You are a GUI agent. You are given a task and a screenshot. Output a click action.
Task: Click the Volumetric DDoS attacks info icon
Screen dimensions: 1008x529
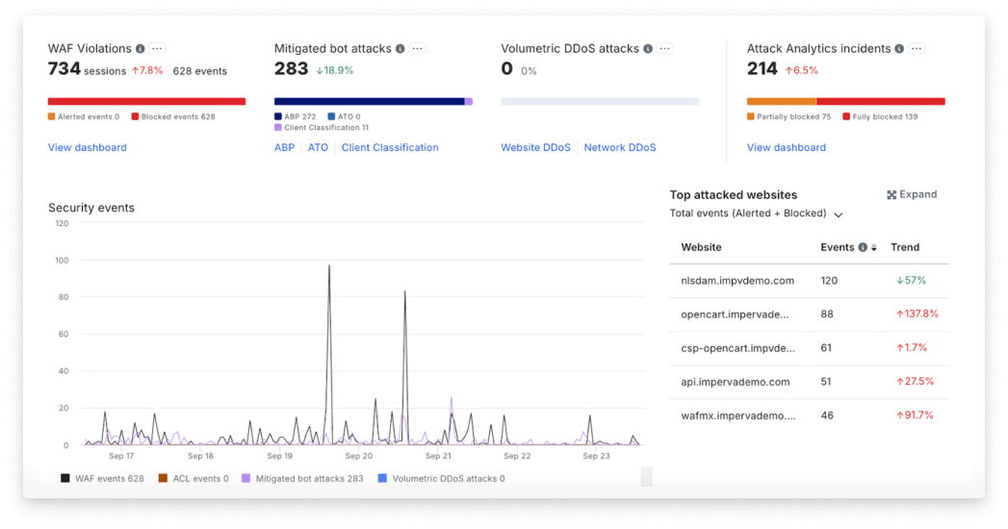(x=648, y=48)
